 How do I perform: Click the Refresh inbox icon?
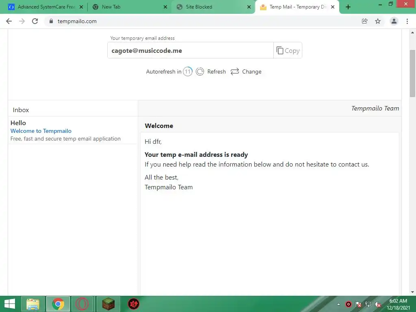pos(200,71)
